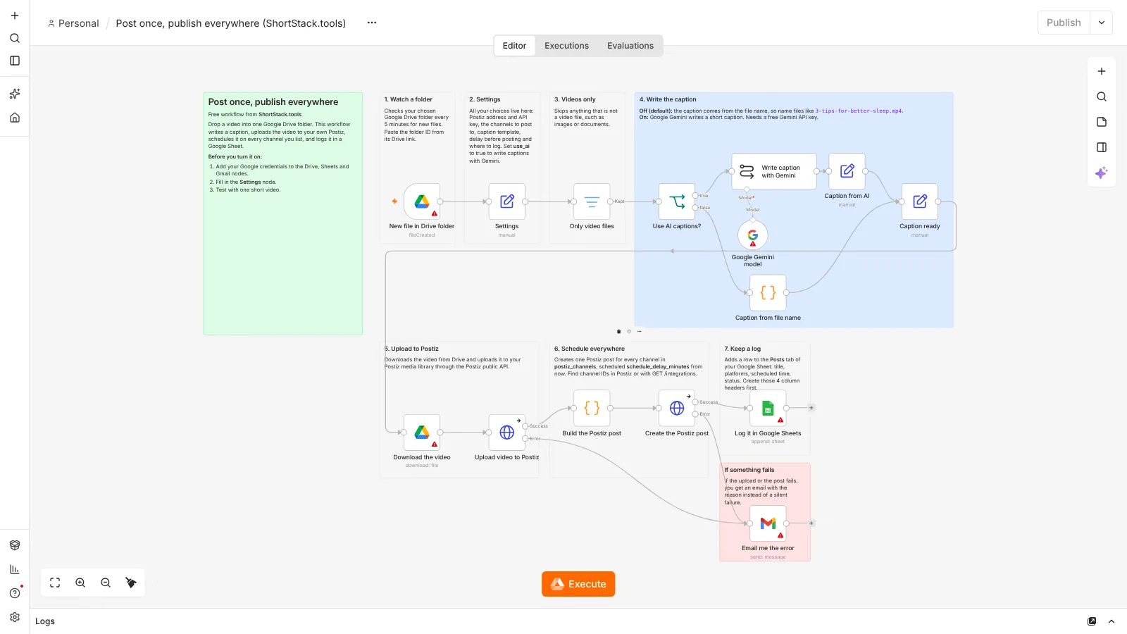Switch to the Evaluations tab
1127x634 pixels.
click(x=630, y=46)
